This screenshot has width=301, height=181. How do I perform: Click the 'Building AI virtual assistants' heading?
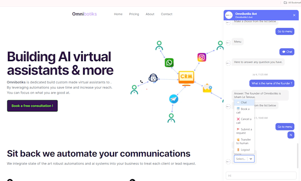pos(60,63)
